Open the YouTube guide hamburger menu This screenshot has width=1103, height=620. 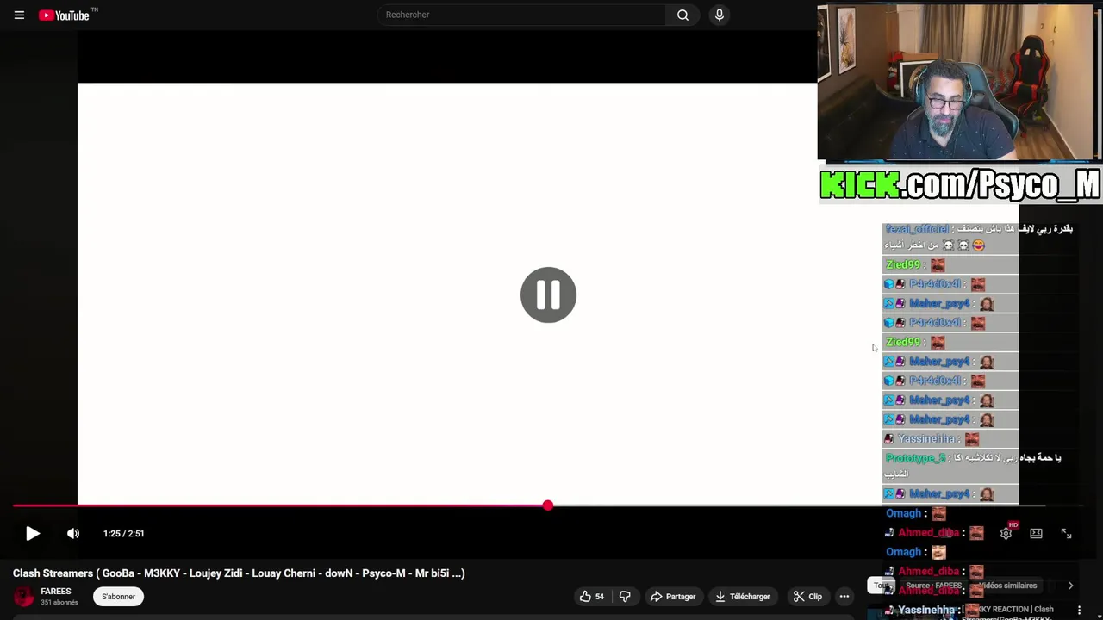(19, 15)
